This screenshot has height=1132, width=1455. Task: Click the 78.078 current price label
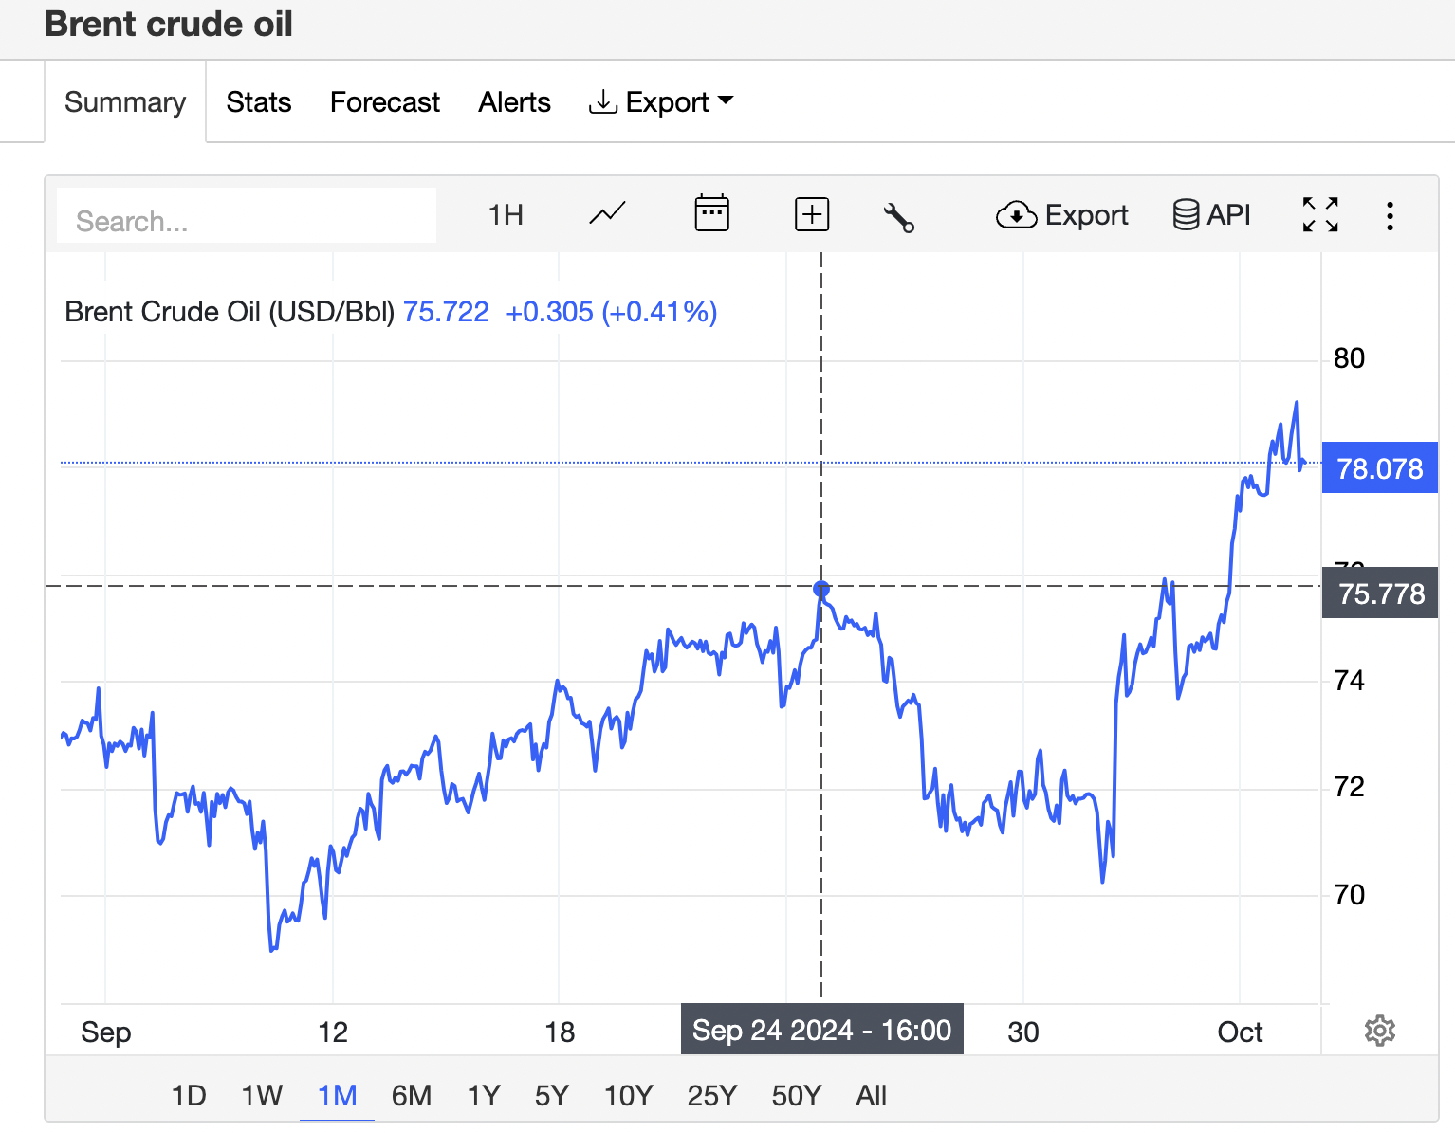pyautogui.click(x=1380, y=468)
